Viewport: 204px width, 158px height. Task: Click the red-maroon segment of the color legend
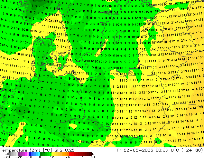(x=80, y=154)
